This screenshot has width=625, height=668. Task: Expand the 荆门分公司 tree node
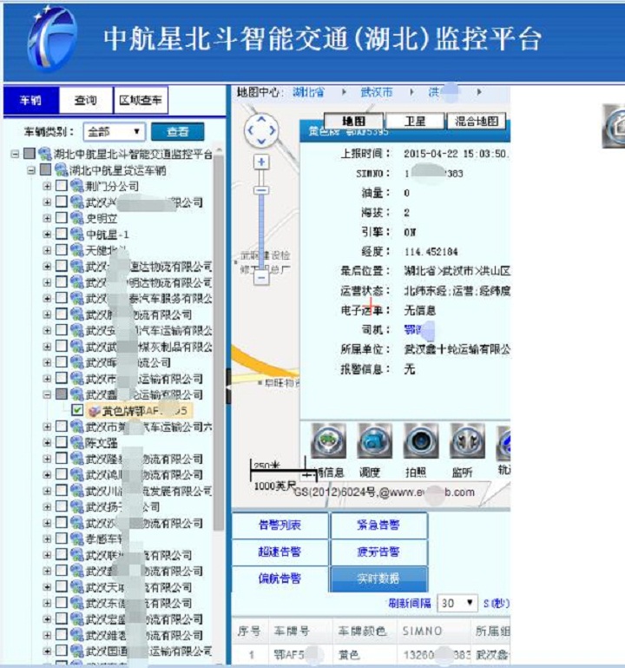pyautogui.click(x=47, y=186)
